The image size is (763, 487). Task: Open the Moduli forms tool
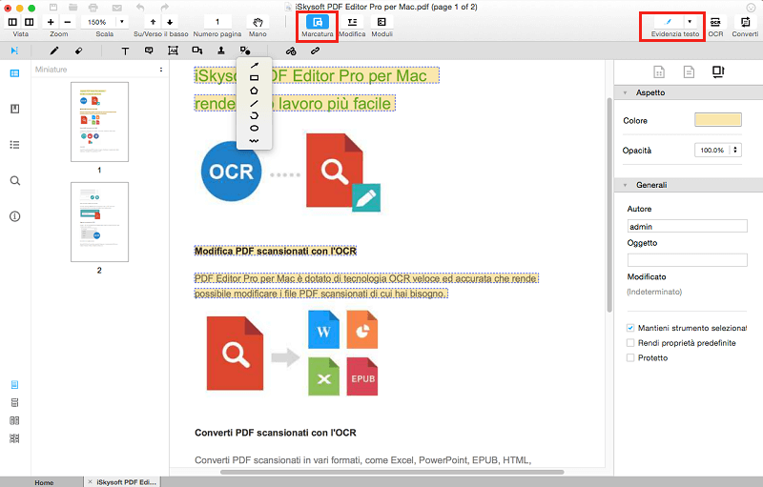point(381,22)
